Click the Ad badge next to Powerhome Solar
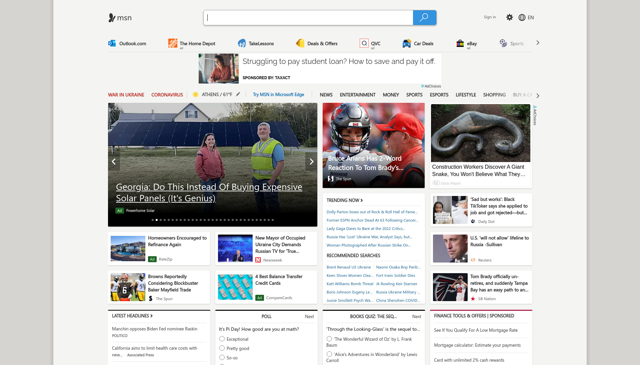640x365 pixels. coord(119,211)
